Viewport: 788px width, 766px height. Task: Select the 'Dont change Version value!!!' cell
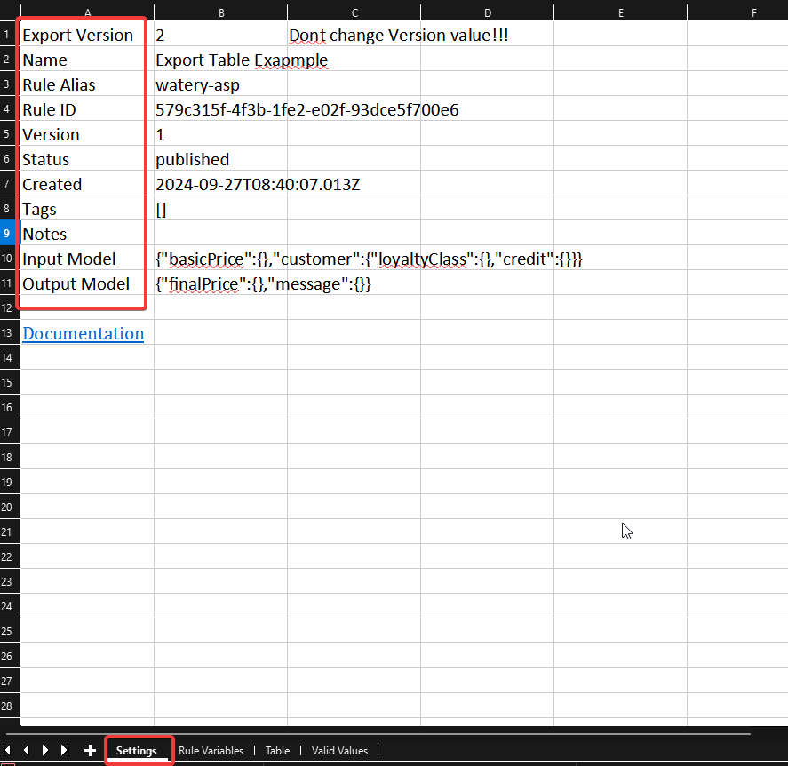(x=354, y=35)
